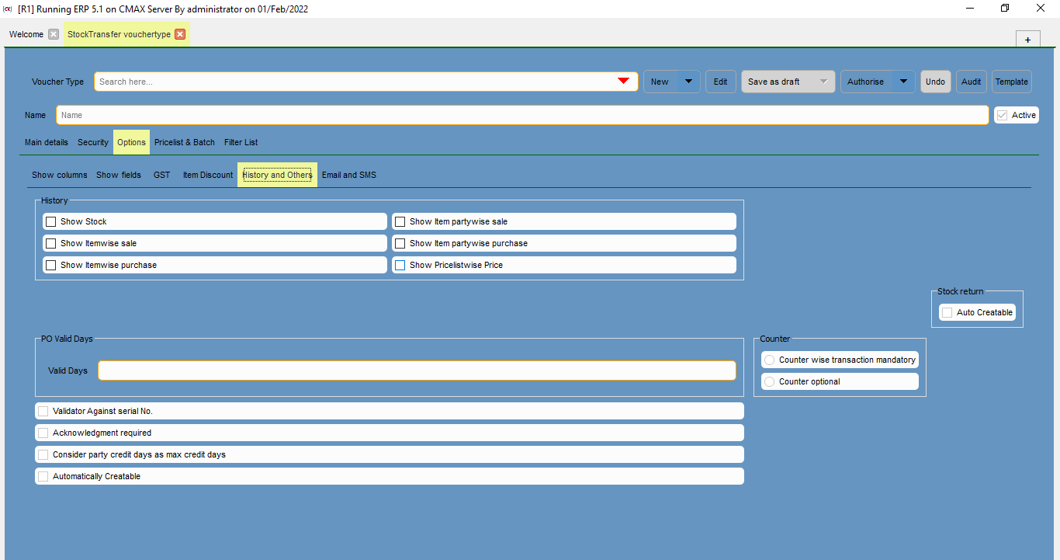Click the Template button
This screenshot has width=1060, height=560.
pyautogui.click(x=1011, y=81)
